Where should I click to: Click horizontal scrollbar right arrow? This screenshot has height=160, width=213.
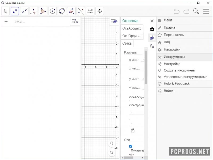tap(142, 158)
